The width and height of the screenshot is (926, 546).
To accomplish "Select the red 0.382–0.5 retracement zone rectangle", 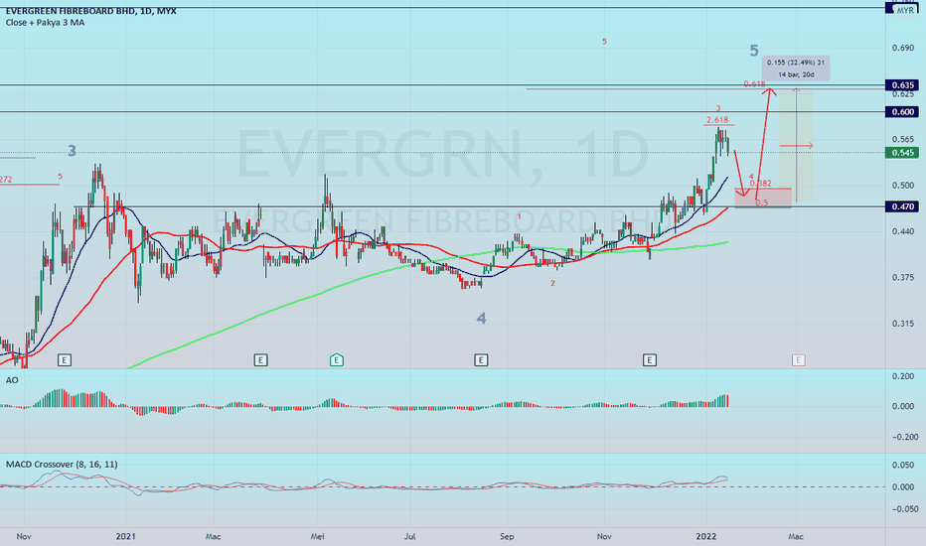I will [763, 198].
